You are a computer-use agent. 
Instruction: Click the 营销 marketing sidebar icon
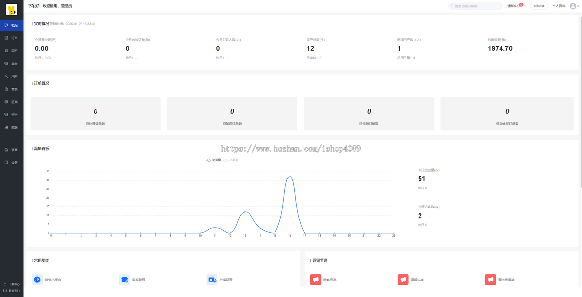coord(6,89)
